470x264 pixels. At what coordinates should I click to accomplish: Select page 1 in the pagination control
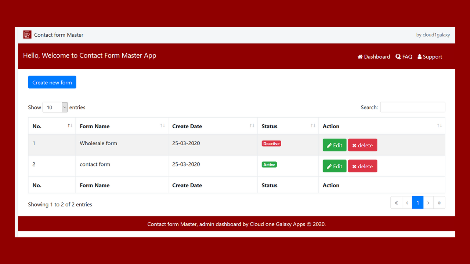coord(417,202)
